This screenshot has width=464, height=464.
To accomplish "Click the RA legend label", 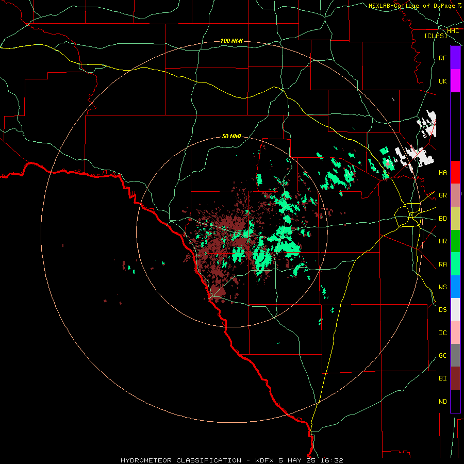I will click(x=442, y=264).
